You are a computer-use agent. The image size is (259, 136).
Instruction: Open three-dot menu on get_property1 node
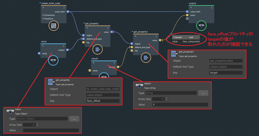156,36
